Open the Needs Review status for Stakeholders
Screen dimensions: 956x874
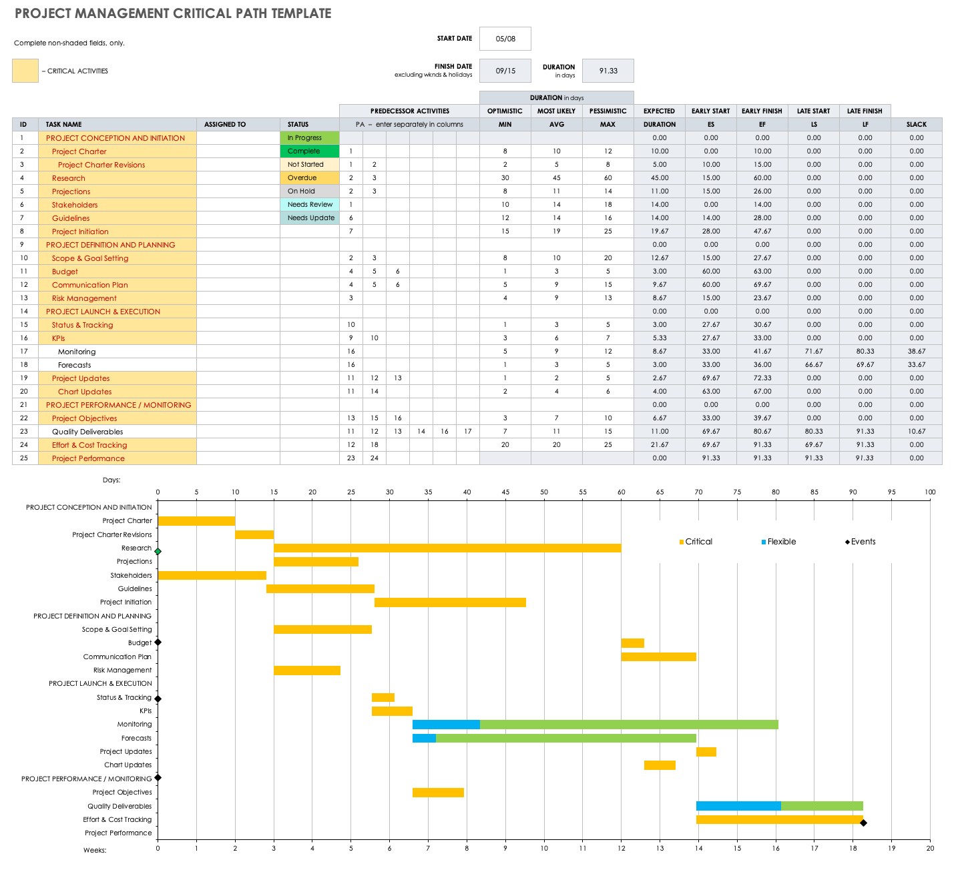(309, 205)
